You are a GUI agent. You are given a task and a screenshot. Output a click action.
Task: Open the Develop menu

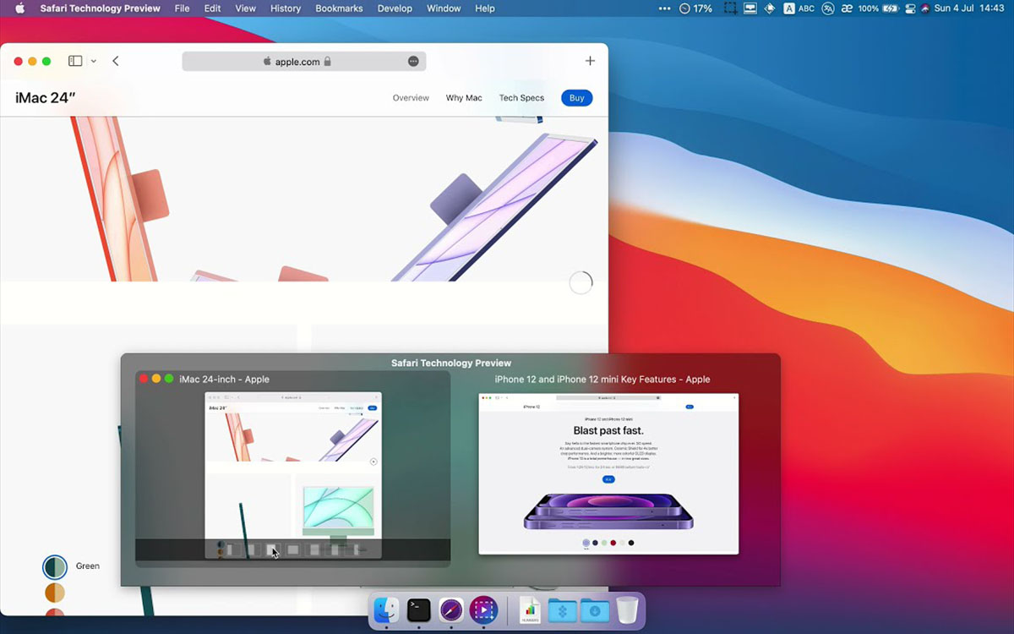point(395,8)
